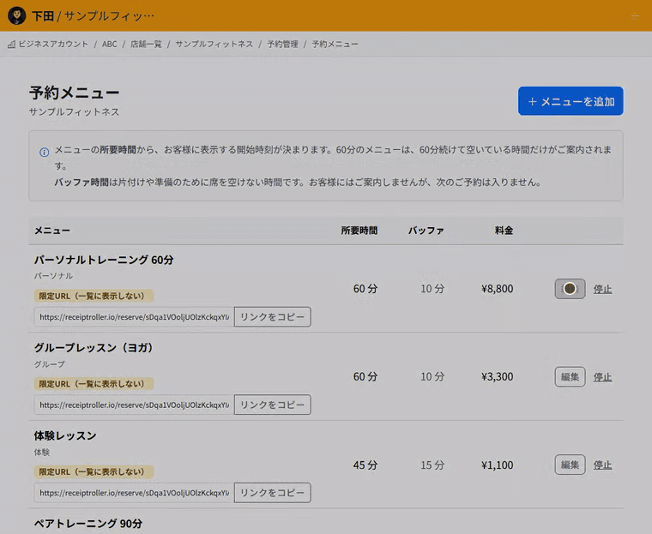This screenshot has width=652, height=534.
Task: Click the 15 分 buffer cell
Action: tap(432, 465)
